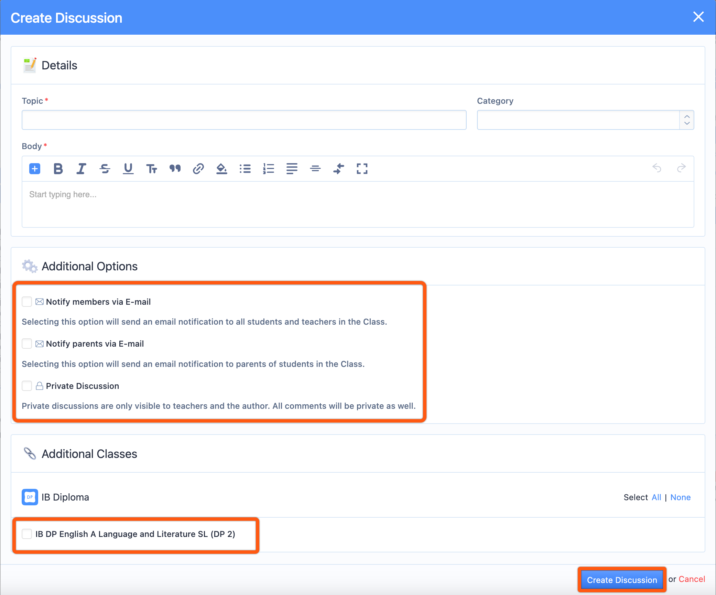
Task: Click the Notify parents via E-mail label
Action: tap(95, 344)
